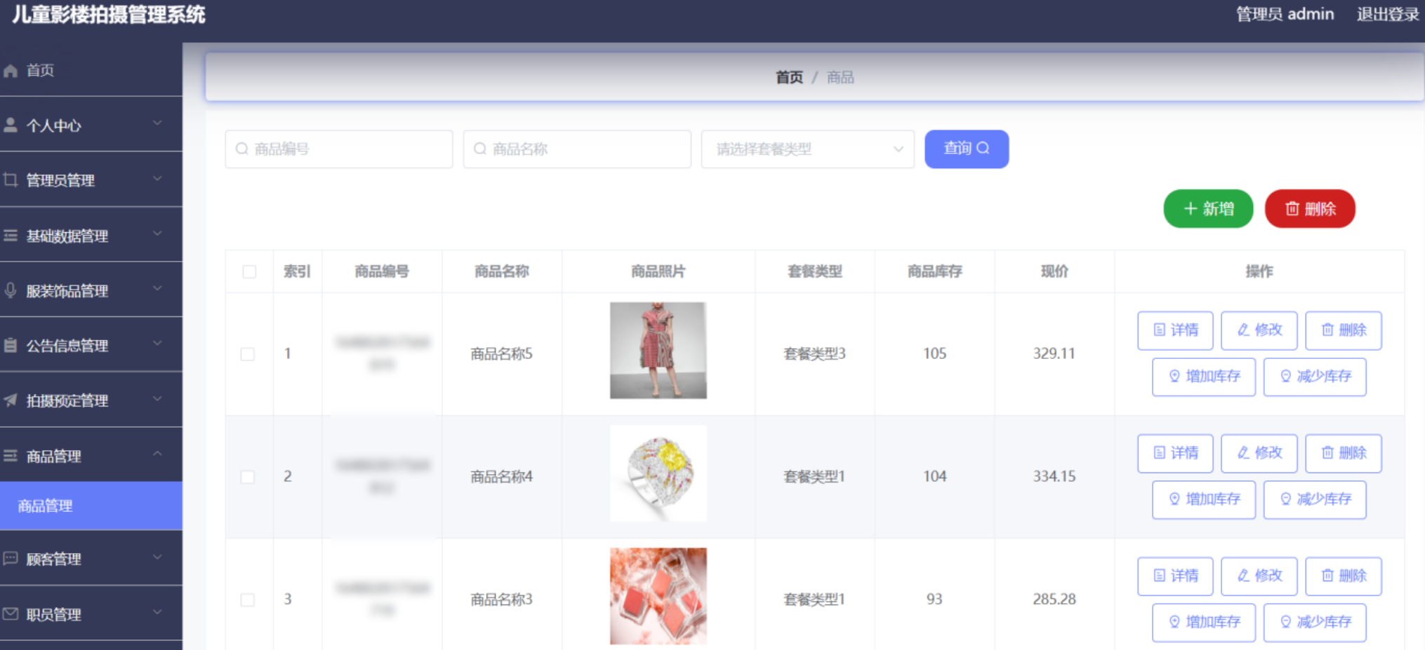The height and width of the screenshot is (650, 1425).
Task: Click the crop icon beside 管理员管理
Action: (x=11, y=180)
